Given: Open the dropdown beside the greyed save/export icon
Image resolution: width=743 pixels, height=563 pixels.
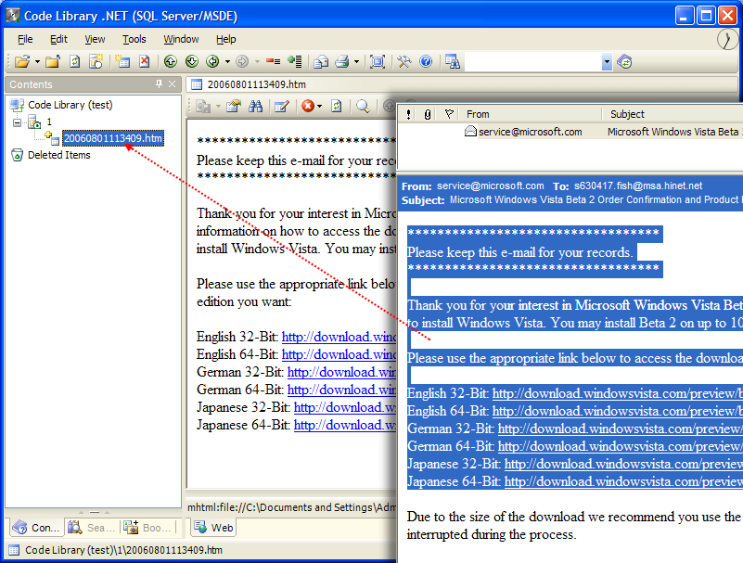Looking at the screenshot, I should (218, 106).
